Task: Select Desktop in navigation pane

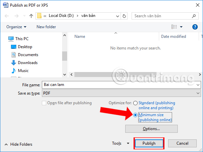Action: click(x=25, y=47)
